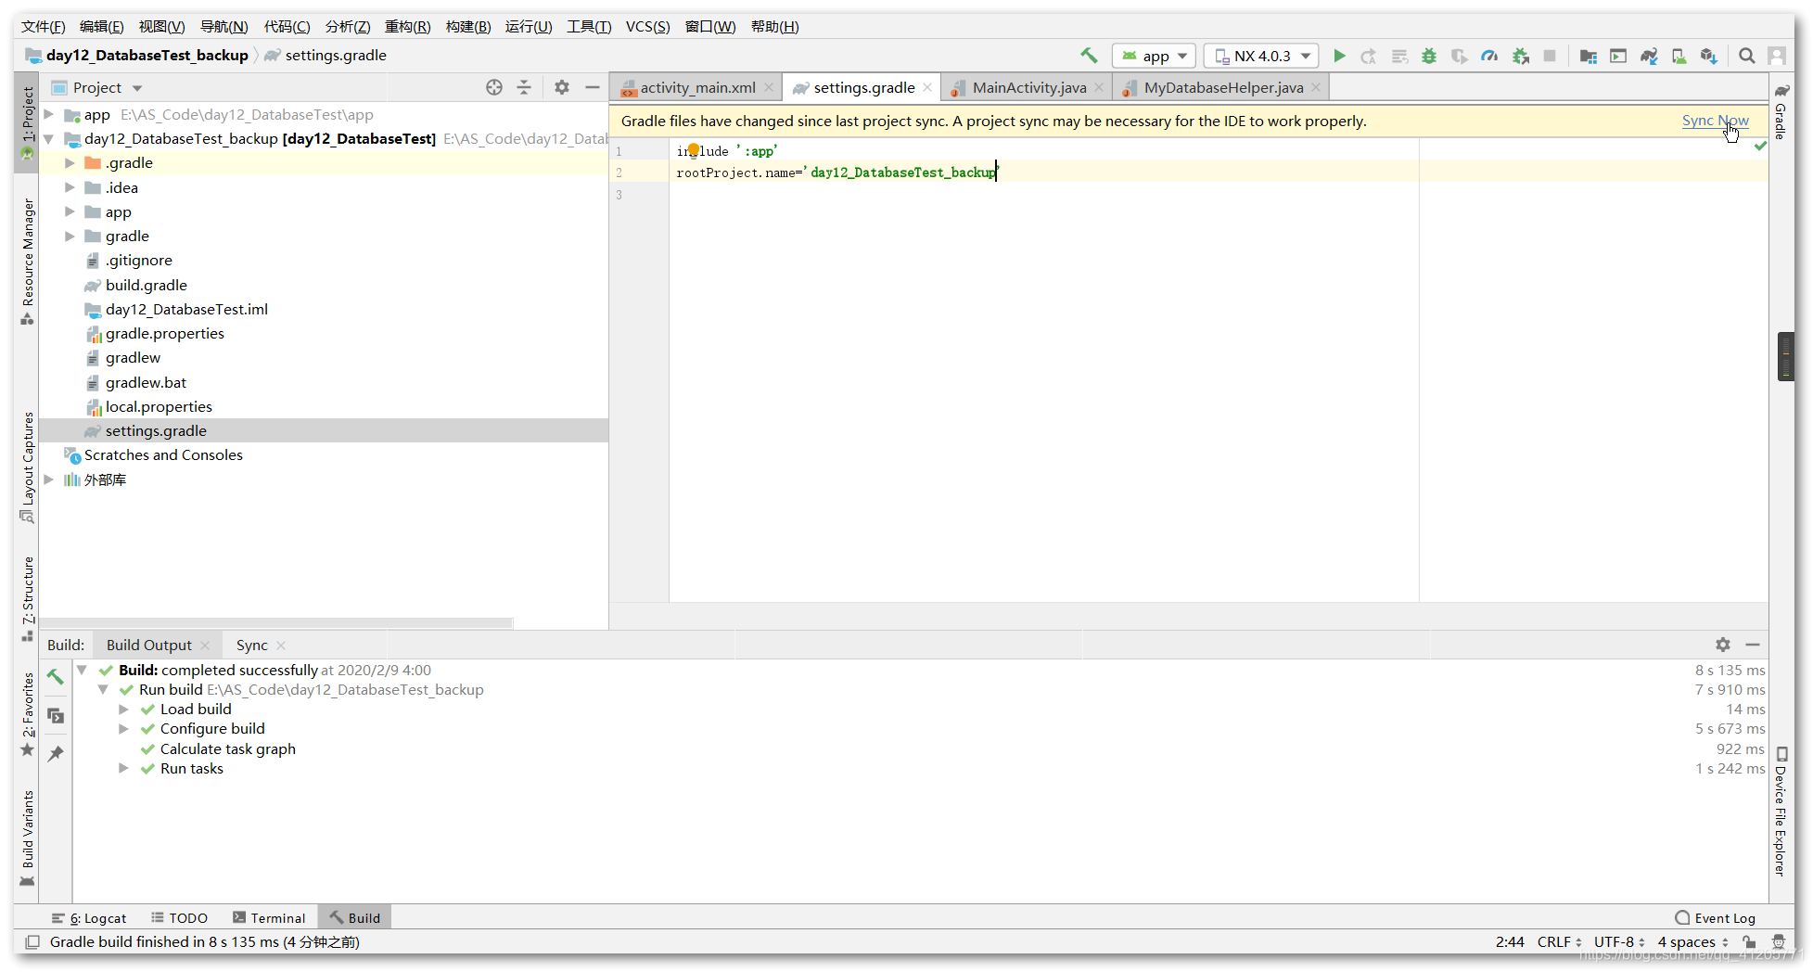This screenshot has height=972, width=1813.
Task: Start debugging with the green bug icon
Action: tap(1429, 56)
